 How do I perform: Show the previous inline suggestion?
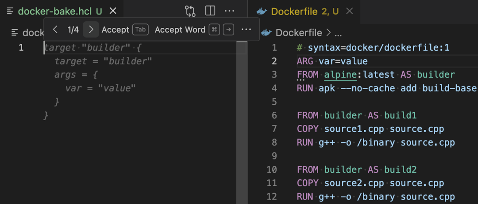[55, 30]
